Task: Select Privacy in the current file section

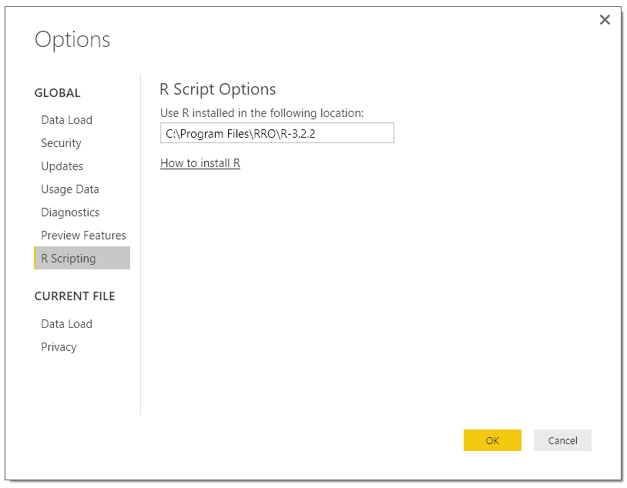Action: pos(59,347)
